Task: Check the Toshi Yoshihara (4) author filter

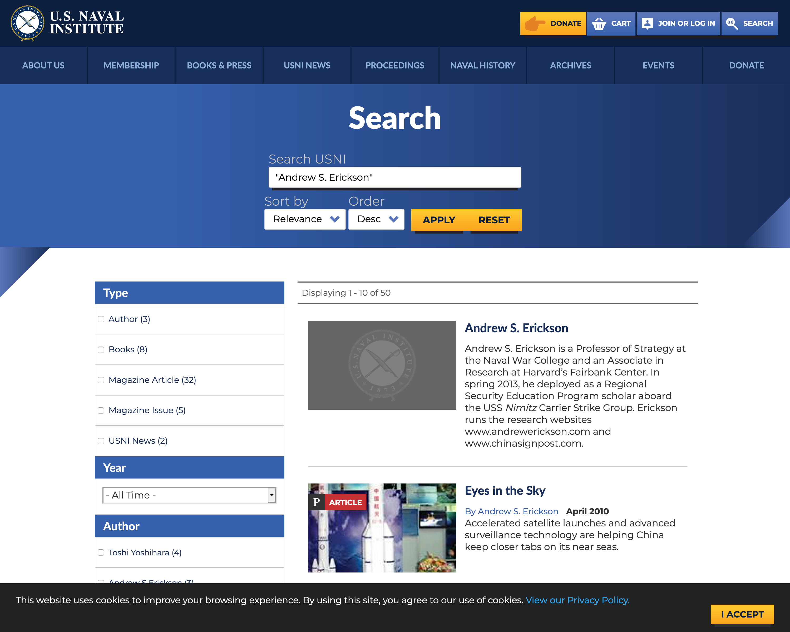Action: click(x=101, y=552)
